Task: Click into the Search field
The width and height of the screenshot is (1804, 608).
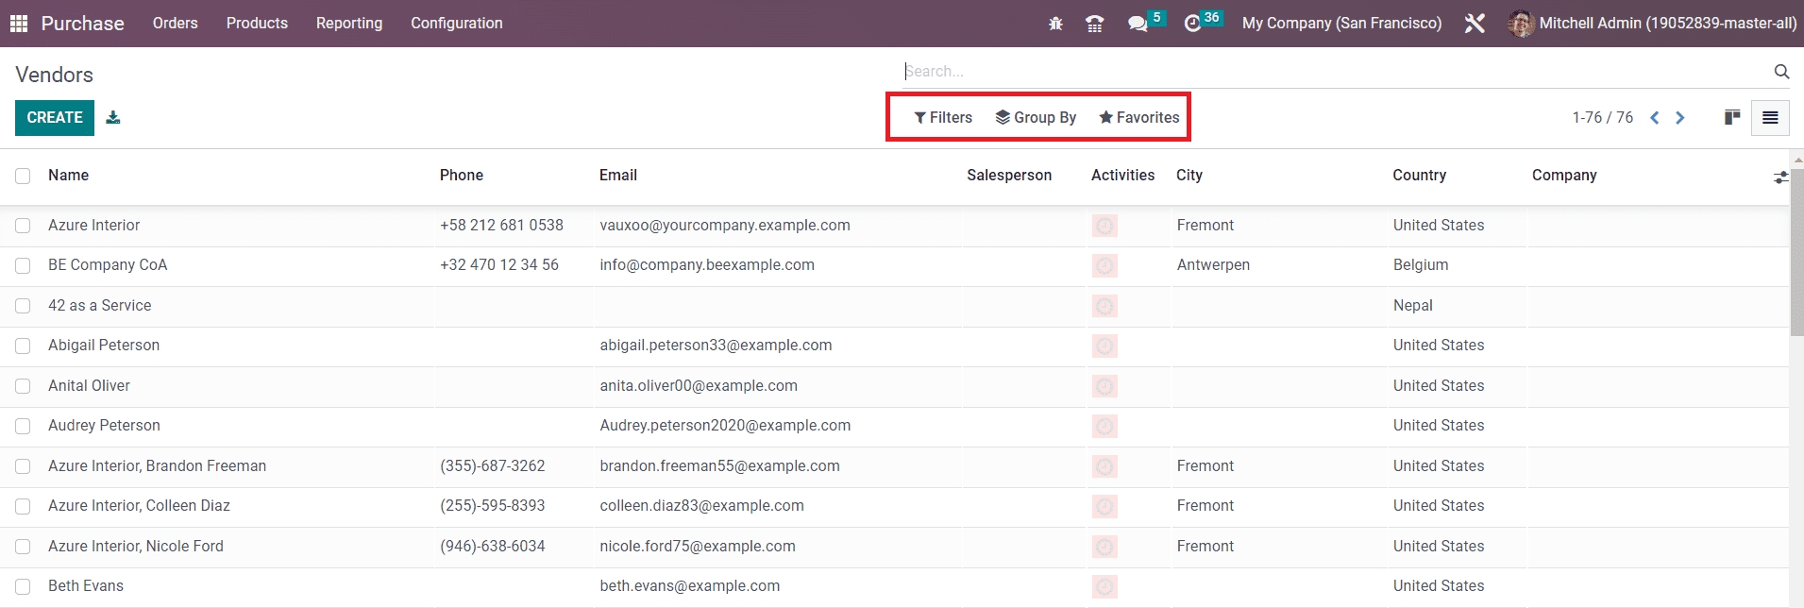Action: tap(1322, 72)
